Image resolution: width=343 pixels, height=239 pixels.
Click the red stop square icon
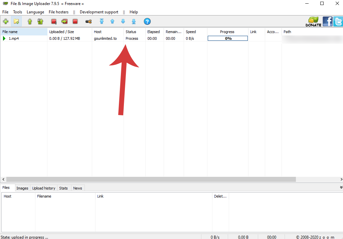pos(75,21)
